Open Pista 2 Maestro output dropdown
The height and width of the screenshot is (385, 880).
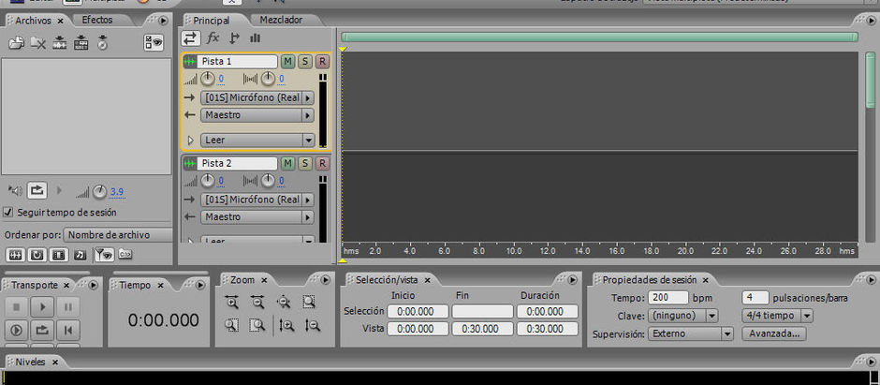pos(257,216)
